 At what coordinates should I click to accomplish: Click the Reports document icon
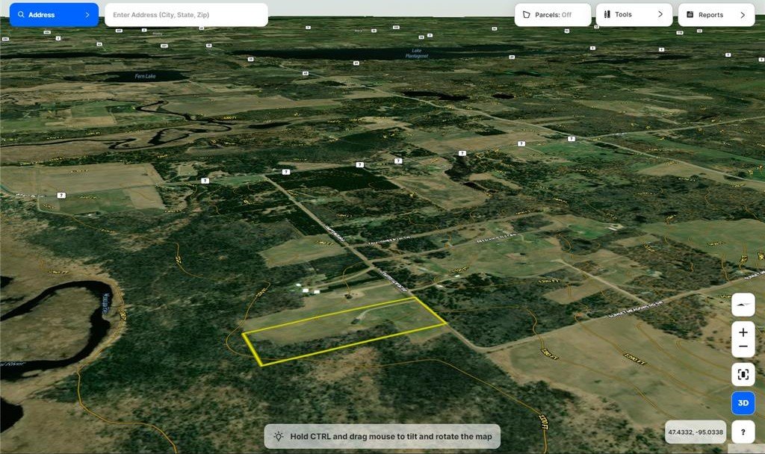[690, 15]
